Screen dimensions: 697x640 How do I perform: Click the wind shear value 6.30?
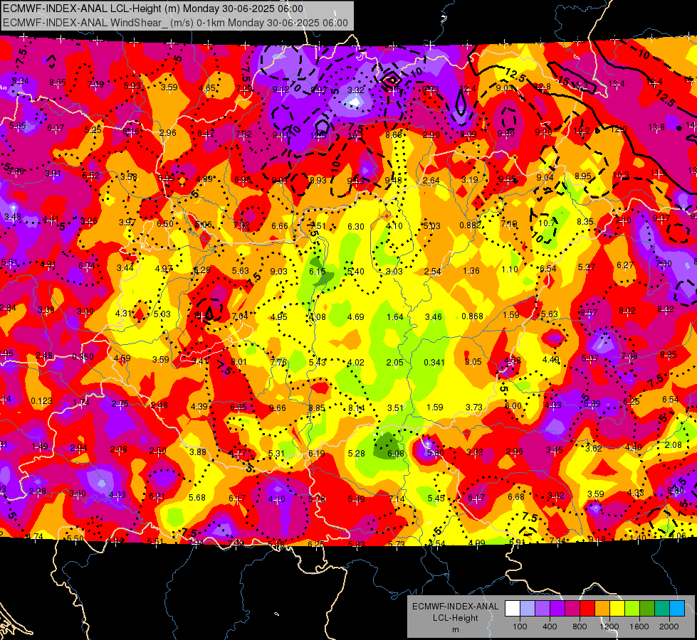[355, 227]
